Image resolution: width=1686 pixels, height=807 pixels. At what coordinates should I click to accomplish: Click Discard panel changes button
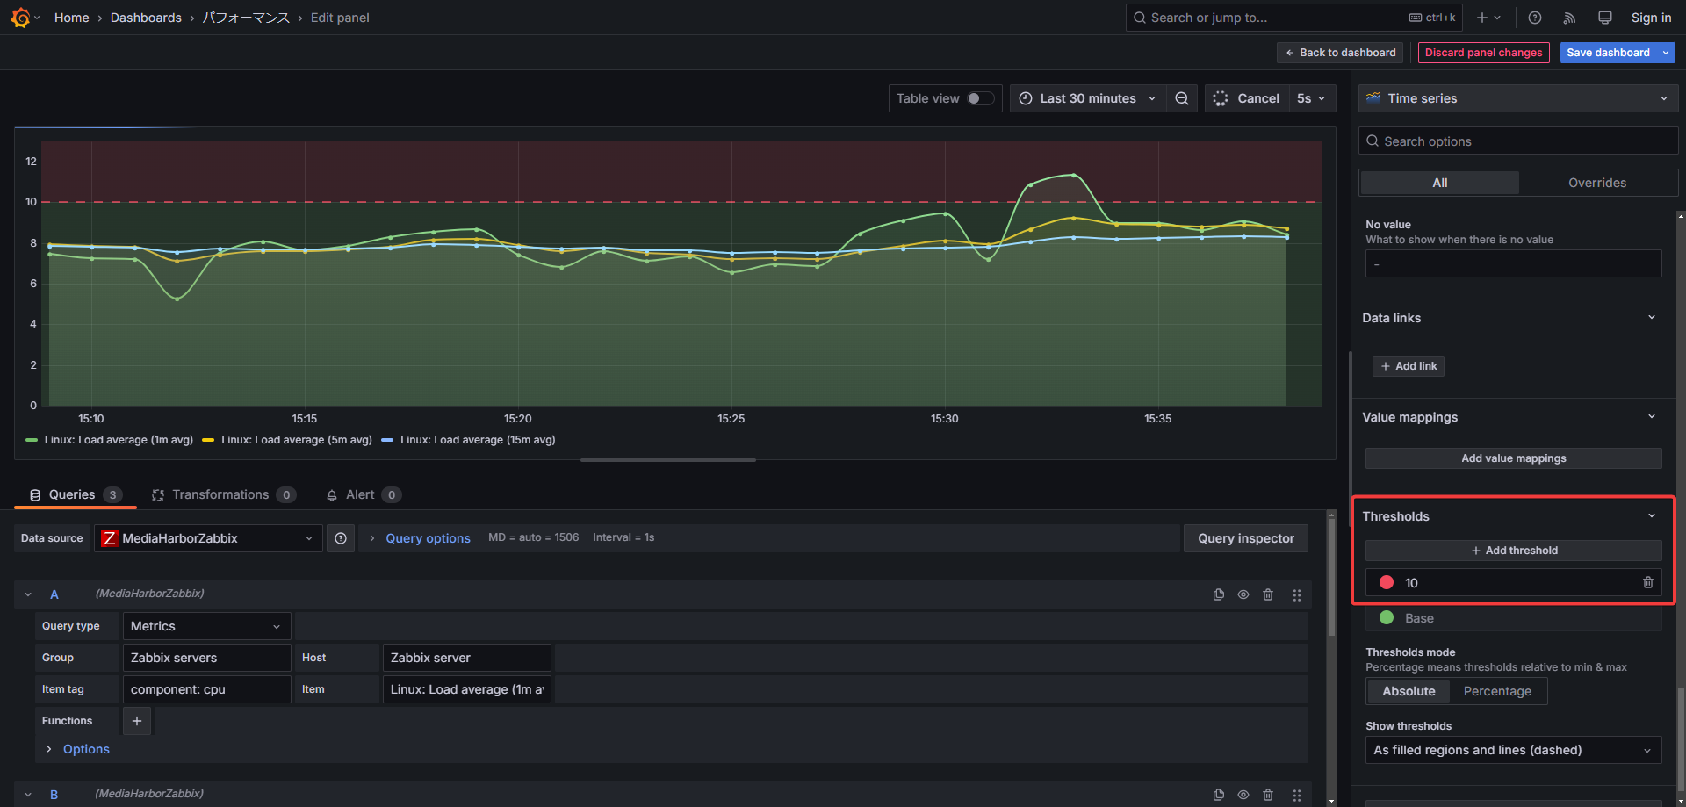point(1483,53)
